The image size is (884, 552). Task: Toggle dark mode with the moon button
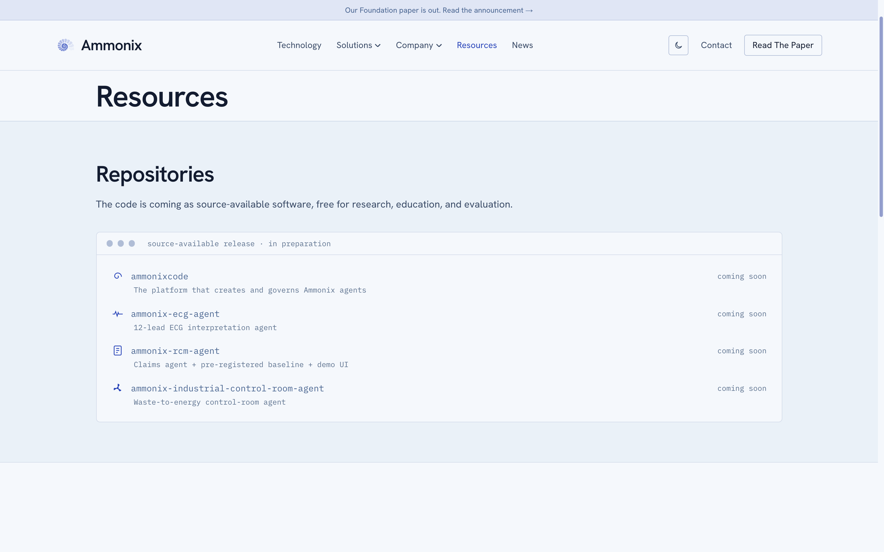(678, 45)
